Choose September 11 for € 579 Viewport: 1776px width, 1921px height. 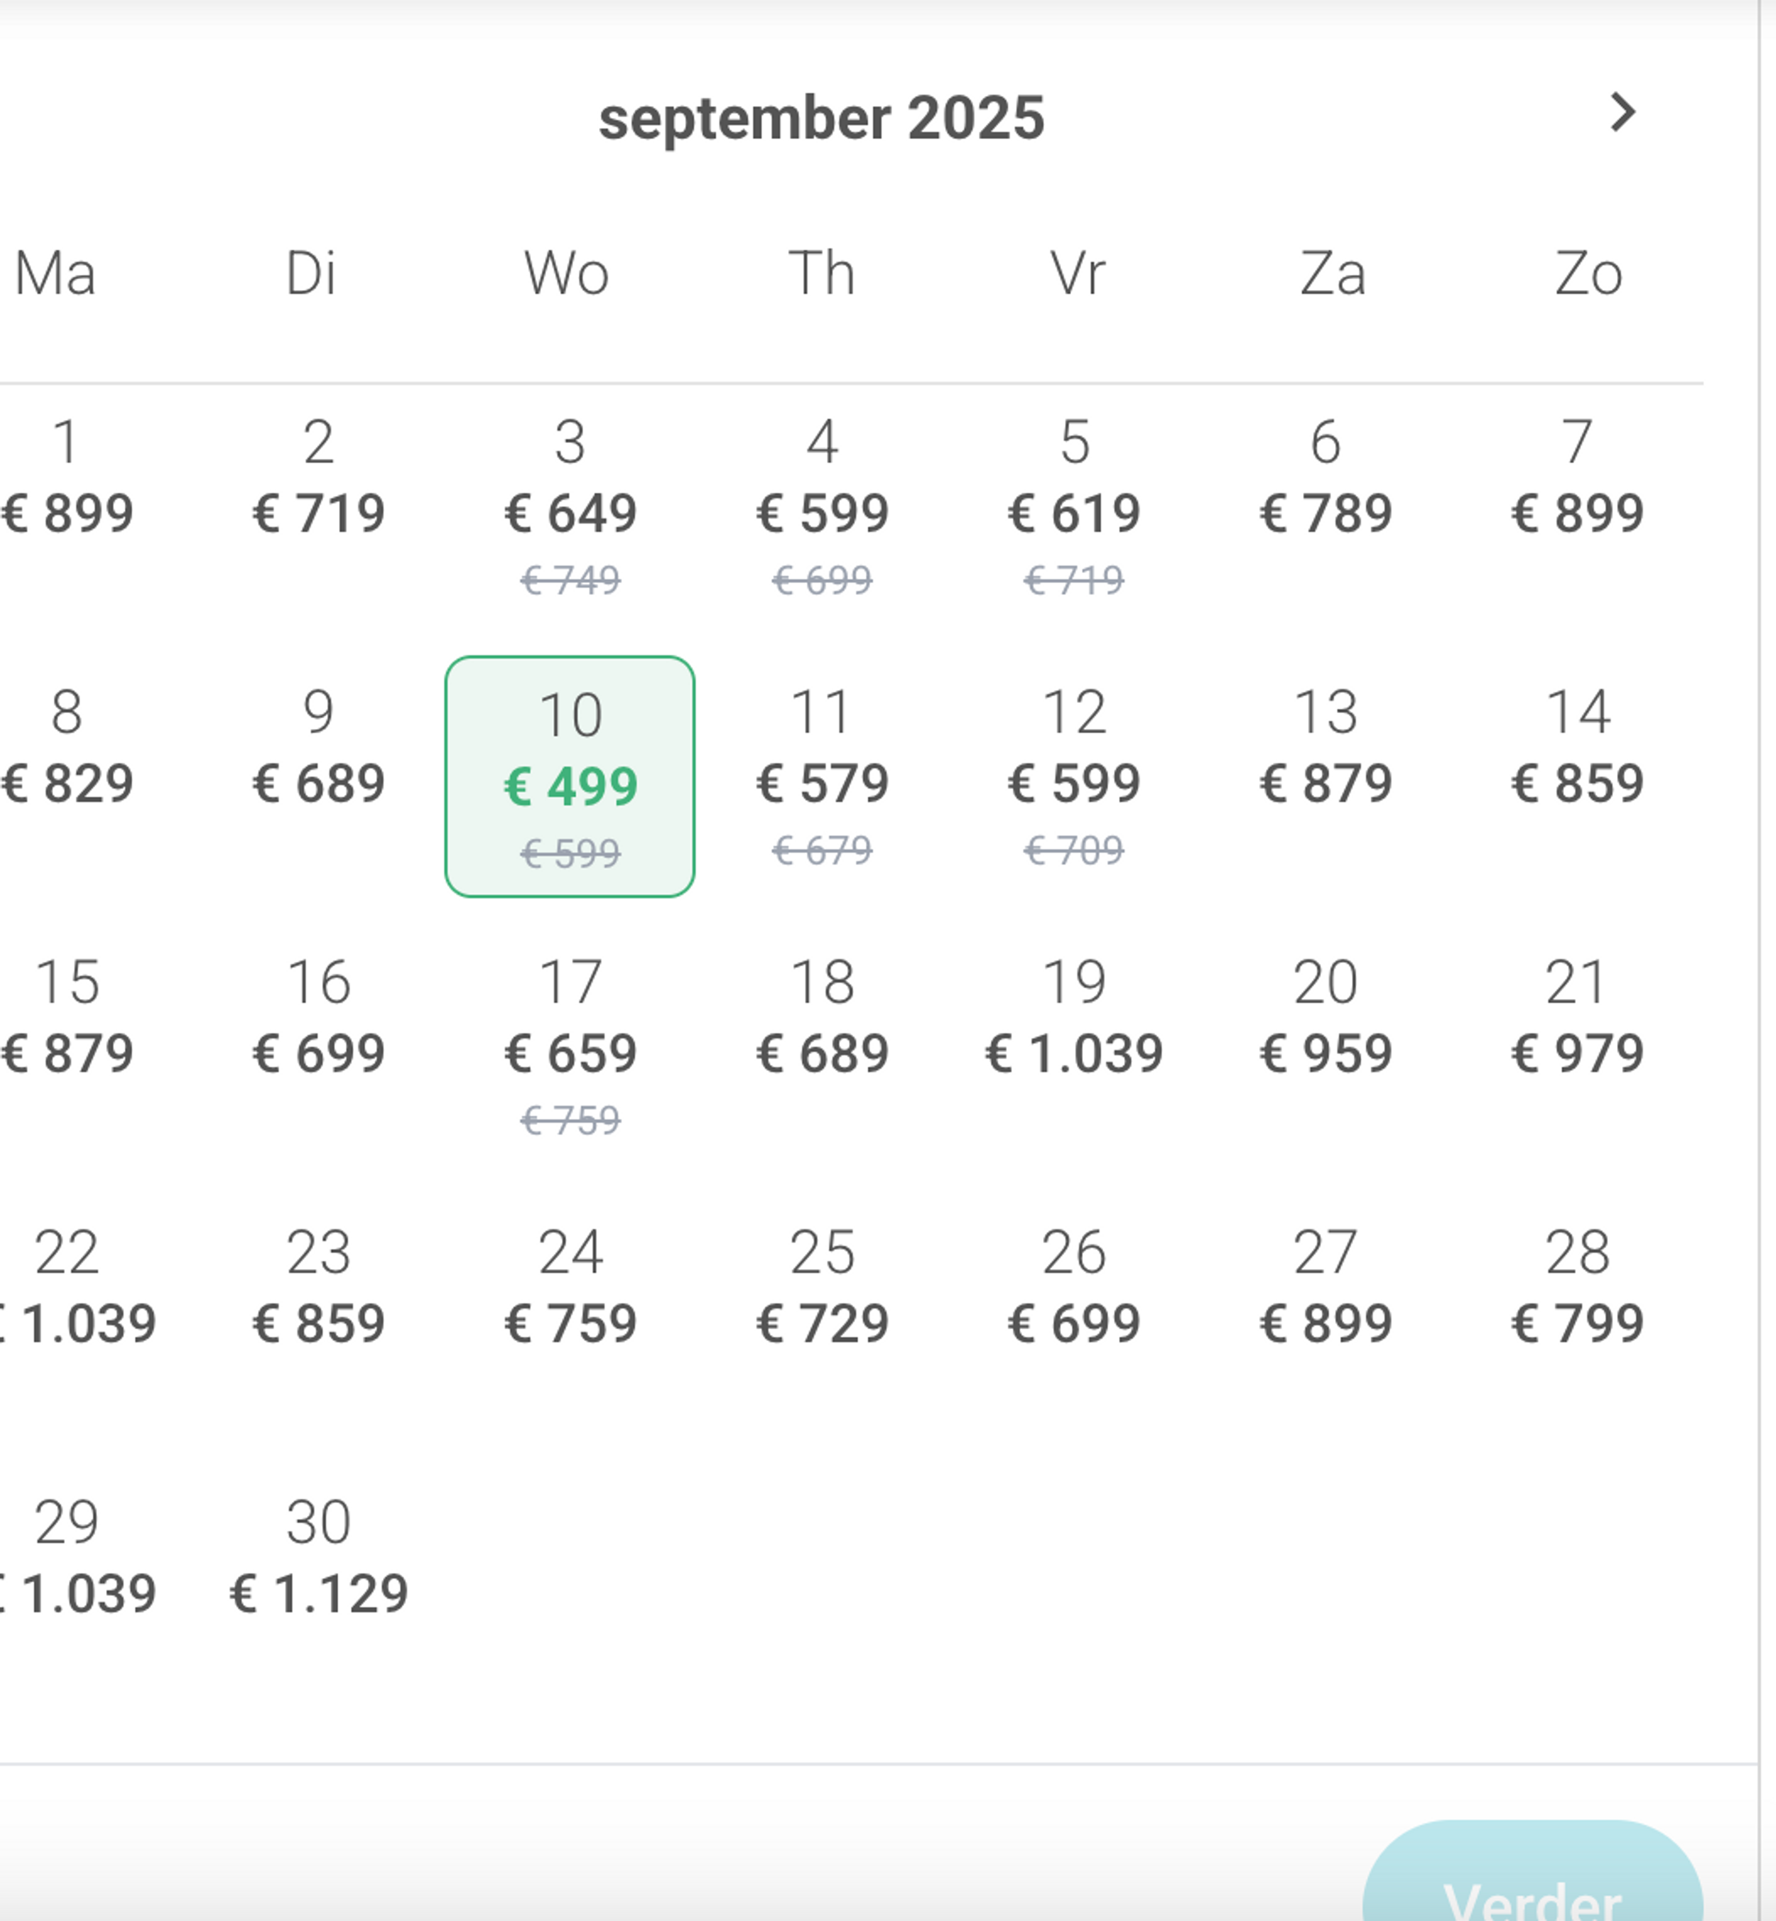point(823,776)
